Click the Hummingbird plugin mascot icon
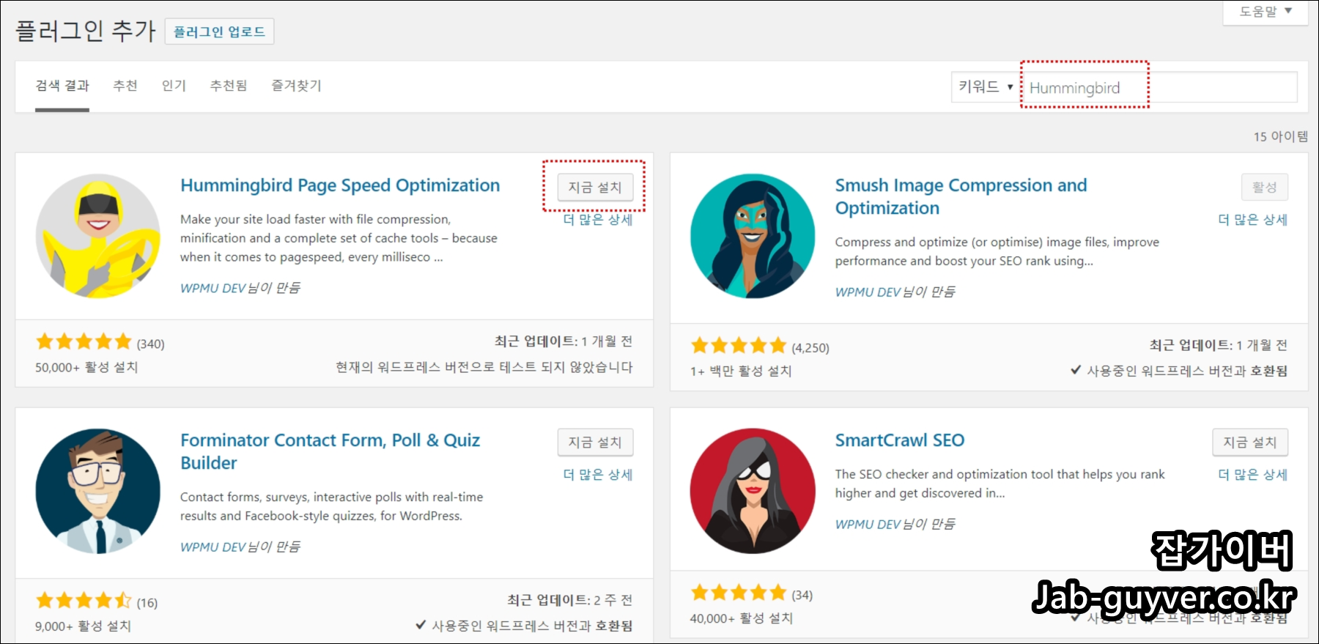 click(97, 236)
